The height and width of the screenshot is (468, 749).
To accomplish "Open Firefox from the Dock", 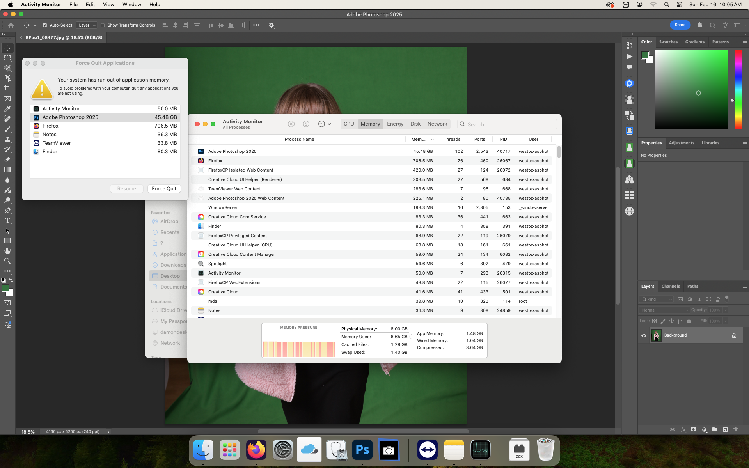I will point(256,450).
